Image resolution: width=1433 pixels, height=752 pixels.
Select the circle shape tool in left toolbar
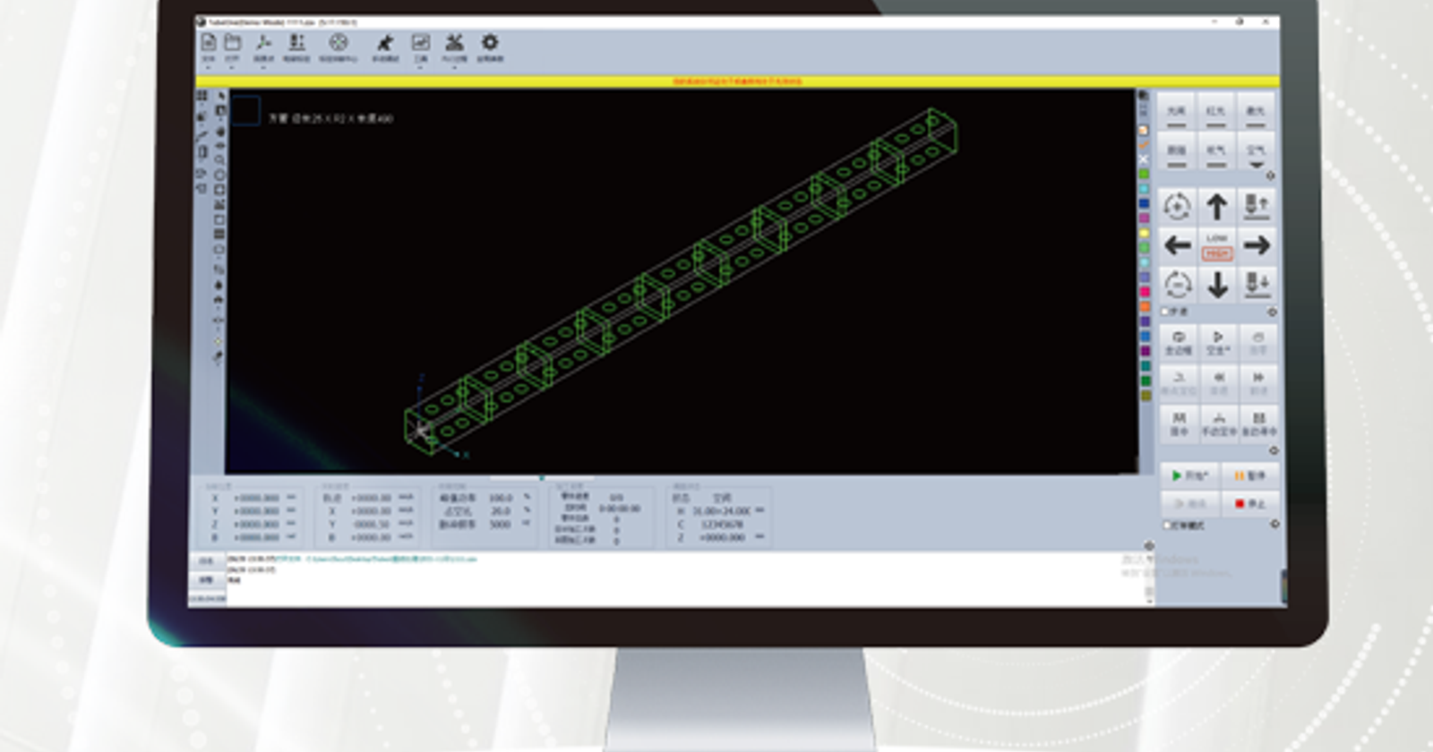pos(219,175)
